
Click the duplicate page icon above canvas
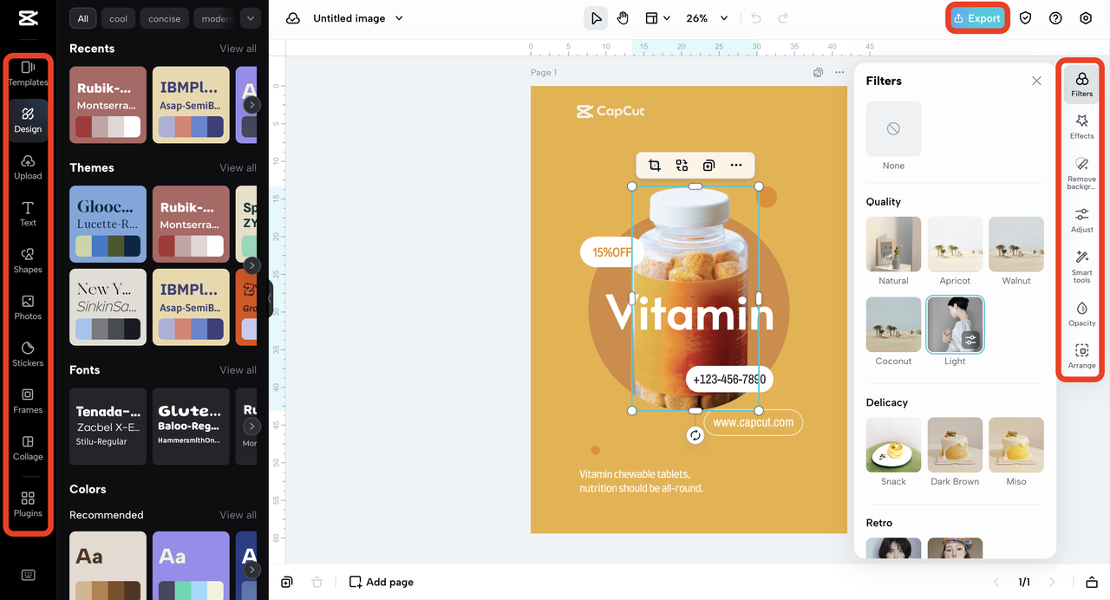click(x=818, y=73)
